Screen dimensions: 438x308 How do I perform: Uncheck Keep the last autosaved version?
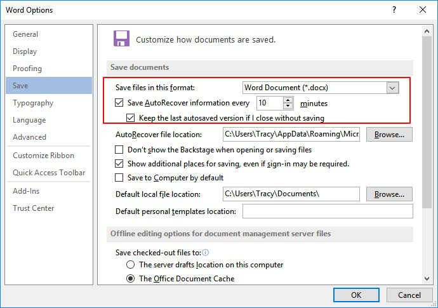pyautogui.click(x=131, y=117)
